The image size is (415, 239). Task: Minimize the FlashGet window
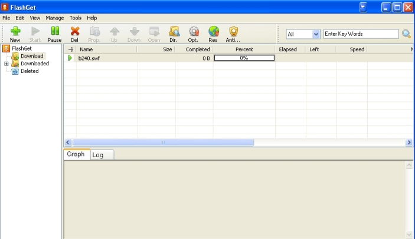386,7
